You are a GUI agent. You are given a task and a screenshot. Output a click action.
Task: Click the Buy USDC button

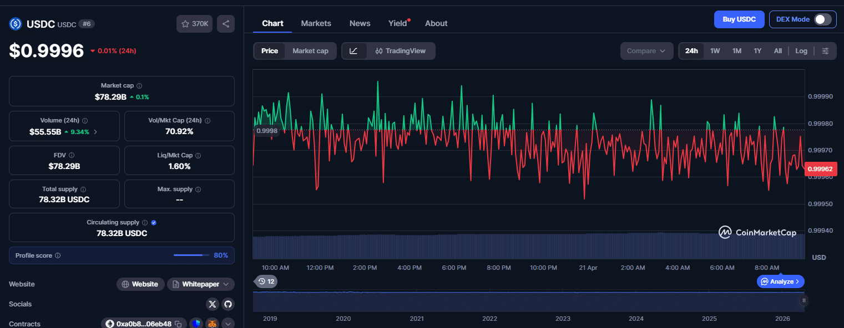(x=739, y=19)
